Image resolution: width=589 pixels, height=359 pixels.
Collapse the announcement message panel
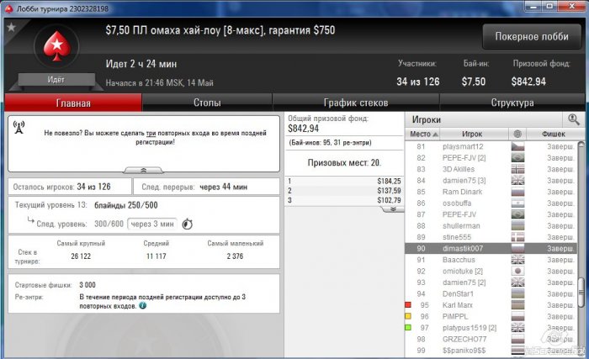(143, 171)
